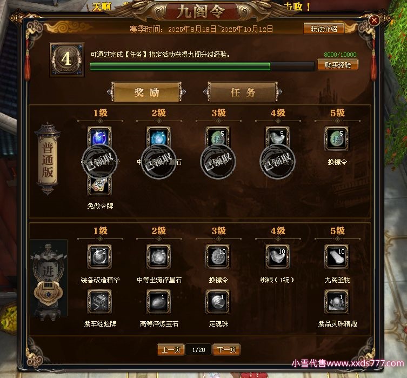Click the 进阶版 装备改造精华 icon
This screenshot has height=378, width=407.
99,256
